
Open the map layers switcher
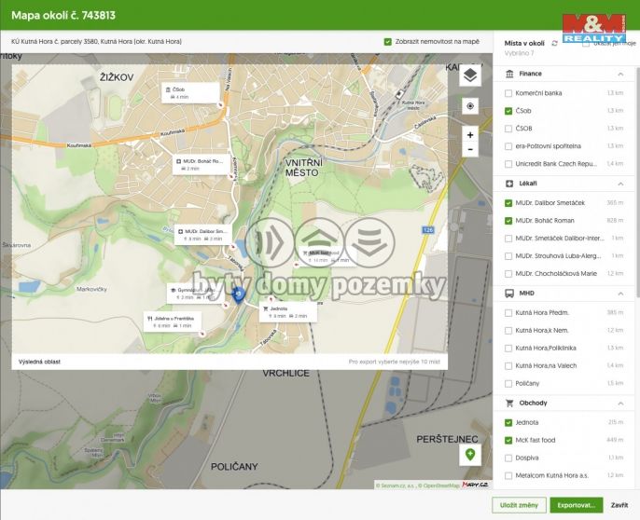[470, 75]
